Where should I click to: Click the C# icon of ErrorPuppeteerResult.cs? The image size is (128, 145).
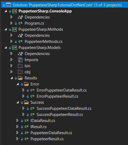pyautogui.click(x=32, y=96)
